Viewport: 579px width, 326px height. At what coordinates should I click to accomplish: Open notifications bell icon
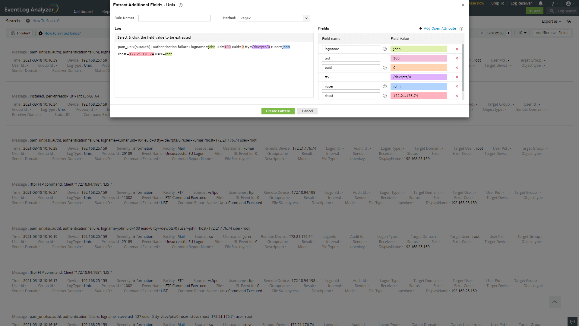(x=541, y=3)
